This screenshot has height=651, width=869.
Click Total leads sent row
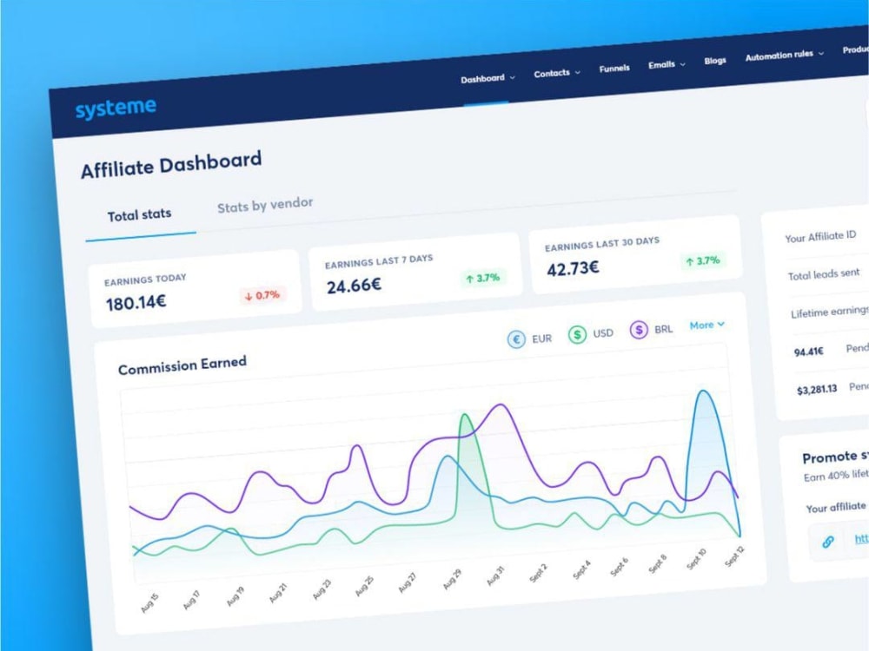pyautogui.click(x=824, y=274)
